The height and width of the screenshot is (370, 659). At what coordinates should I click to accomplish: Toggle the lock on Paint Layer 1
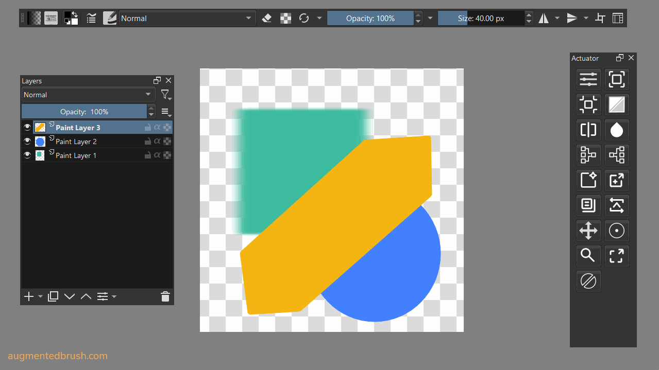pyautogui.click(x=148, y=155)
